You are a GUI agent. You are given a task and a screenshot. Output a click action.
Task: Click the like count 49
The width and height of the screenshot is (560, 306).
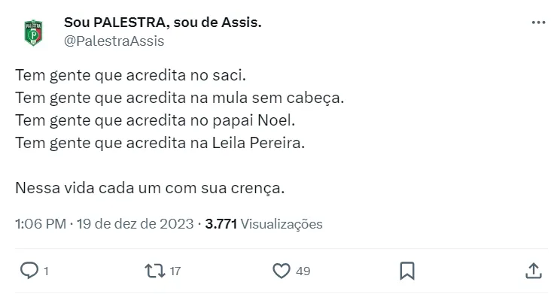(303, 271)
